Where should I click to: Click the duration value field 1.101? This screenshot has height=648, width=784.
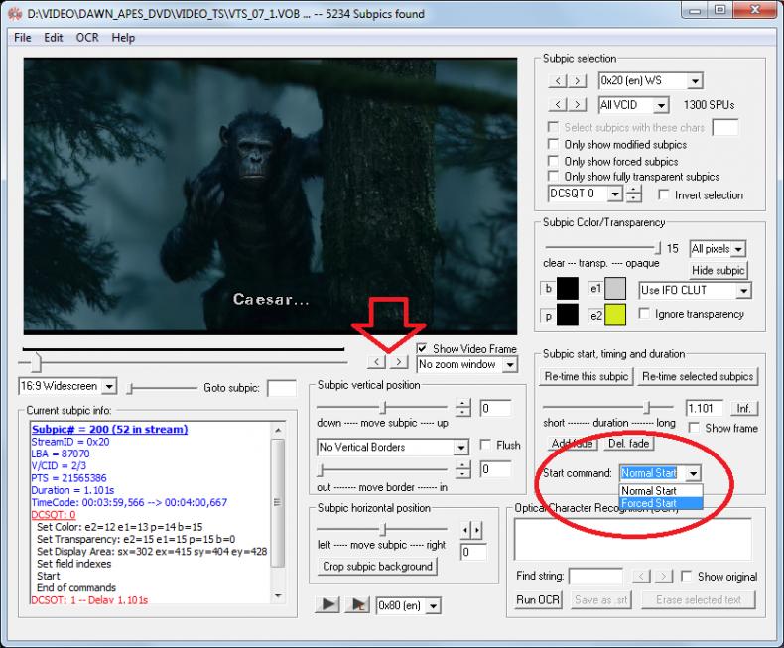(704, 408)
